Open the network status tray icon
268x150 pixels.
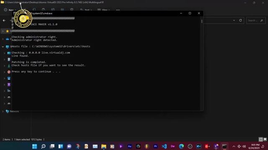(x=239, y=146)
